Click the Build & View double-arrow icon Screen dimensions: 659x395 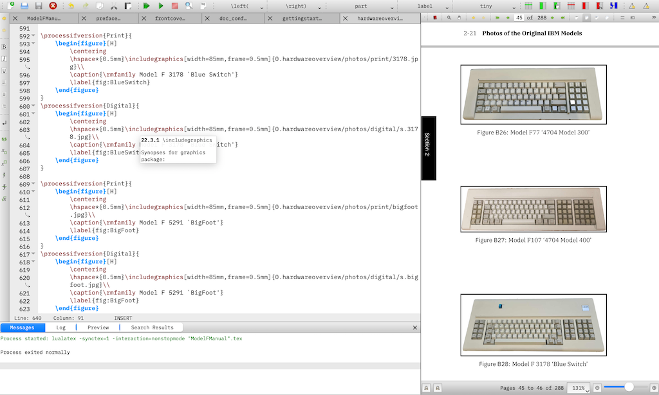(147, 6)
